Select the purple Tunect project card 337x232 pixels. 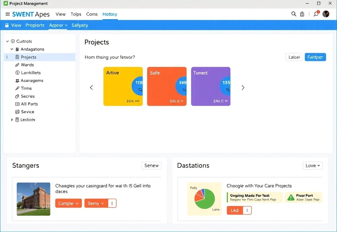click(x=211, y=86)
